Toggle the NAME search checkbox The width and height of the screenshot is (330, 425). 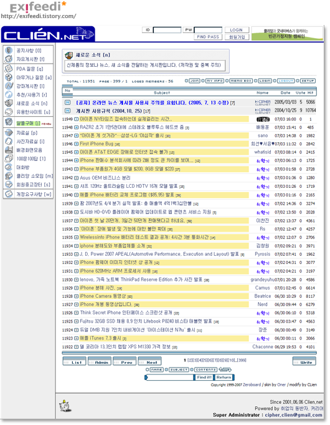click(147, 369)
